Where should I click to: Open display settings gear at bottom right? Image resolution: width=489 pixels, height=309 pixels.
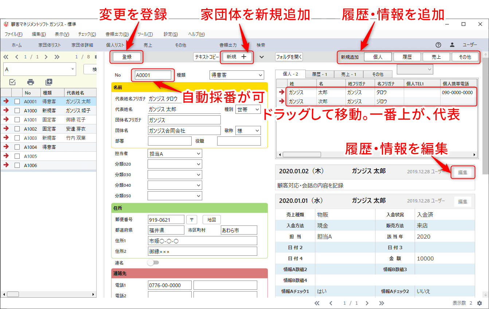click(x=480, y=303)
